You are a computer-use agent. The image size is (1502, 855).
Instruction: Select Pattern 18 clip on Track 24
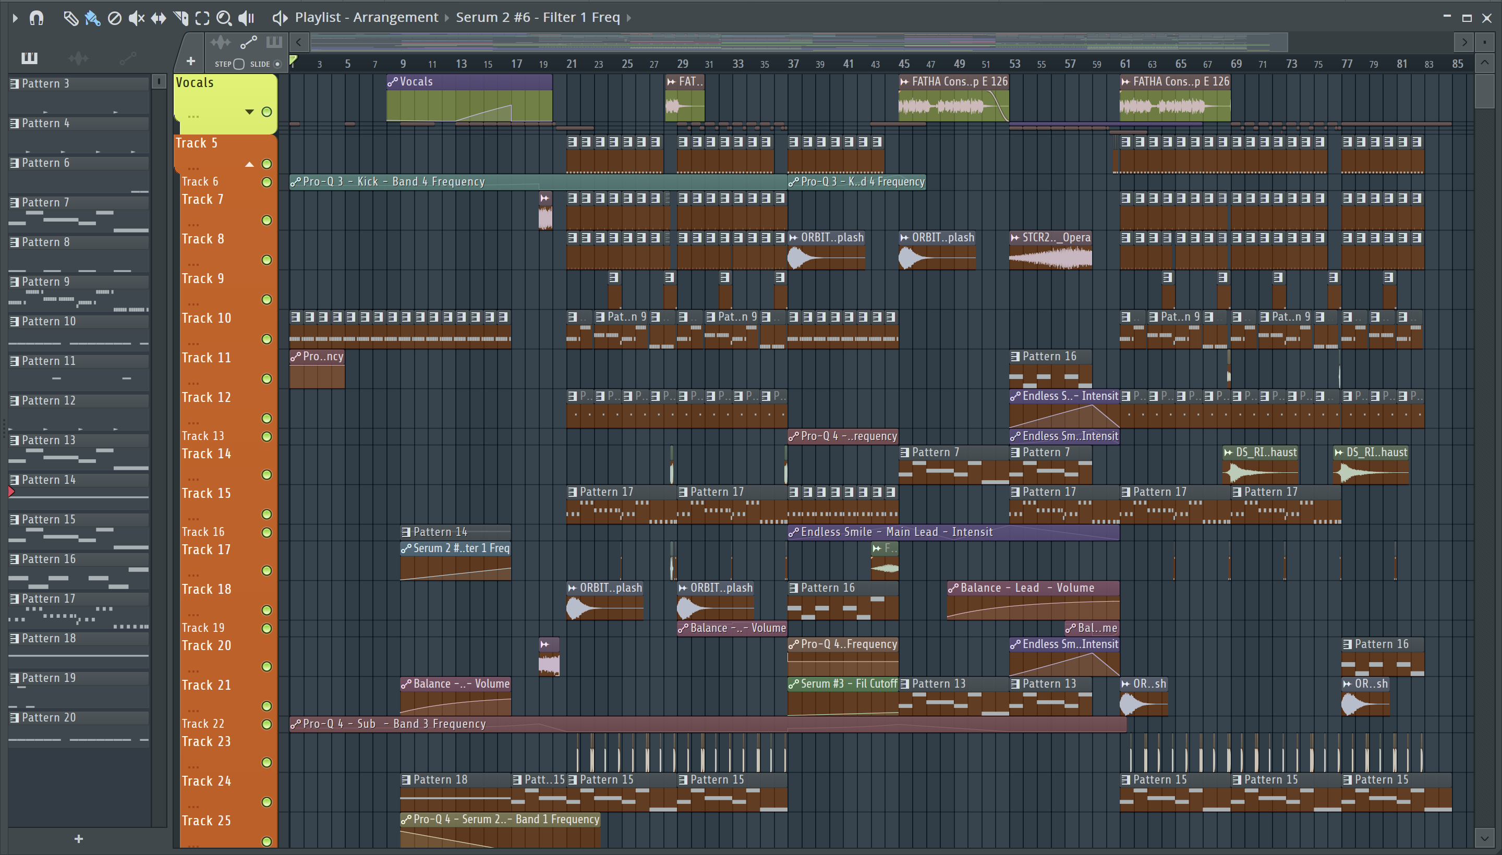pyautogui.click(x=456, y=792)
